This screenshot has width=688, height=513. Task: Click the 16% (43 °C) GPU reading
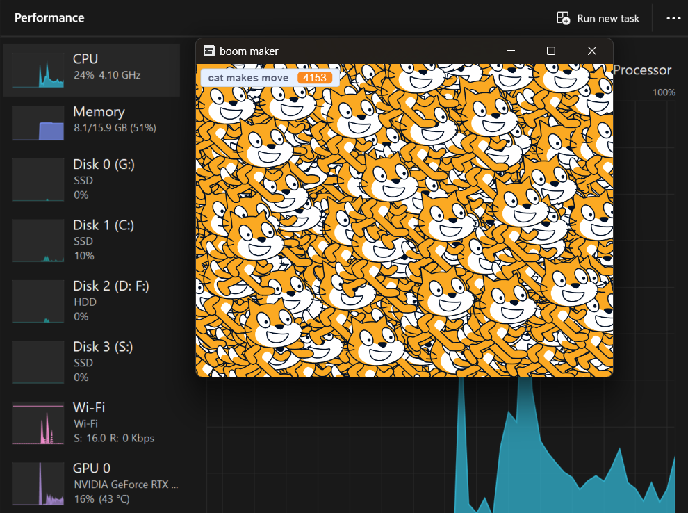point(101,499)
